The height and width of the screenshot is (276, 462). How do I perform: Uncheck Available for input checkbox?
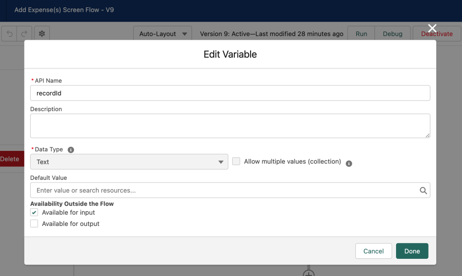(34, 212)
